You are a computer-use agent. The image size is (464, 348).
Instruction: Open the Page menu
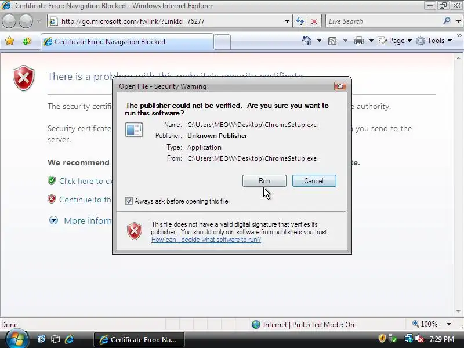point(395,41)
